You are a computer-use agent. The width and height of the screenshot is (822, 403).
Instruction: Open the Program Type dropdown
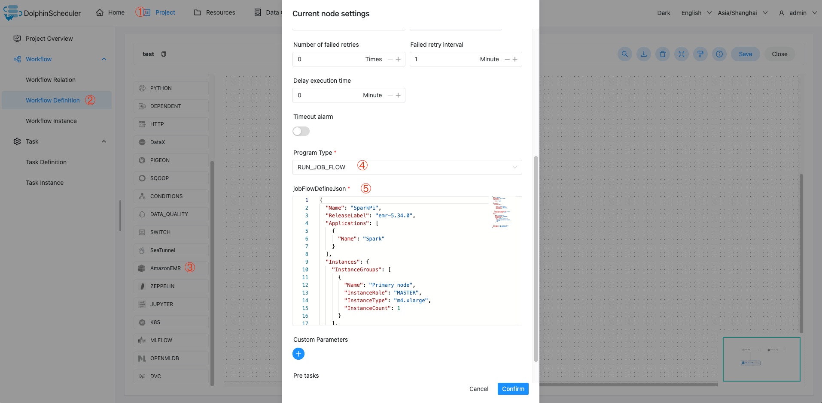407,167
